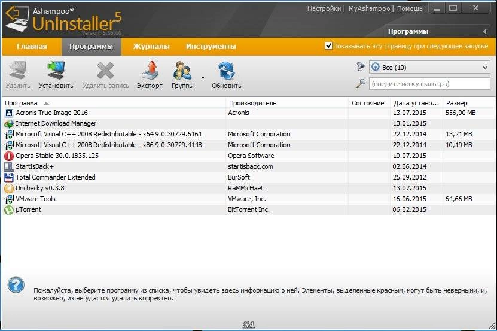Screen dimensions: 497x331
Task: Click the RaMMicHaeL publisher cell
Action: (246, 188)
